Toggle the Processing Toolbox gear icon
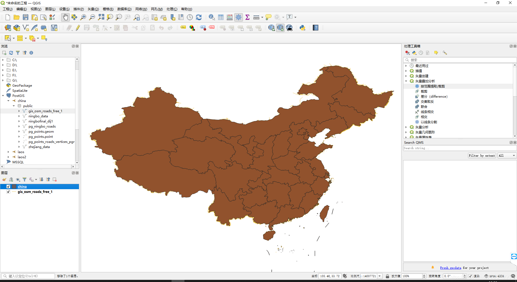The image size is (517, 282). (239, 17)
